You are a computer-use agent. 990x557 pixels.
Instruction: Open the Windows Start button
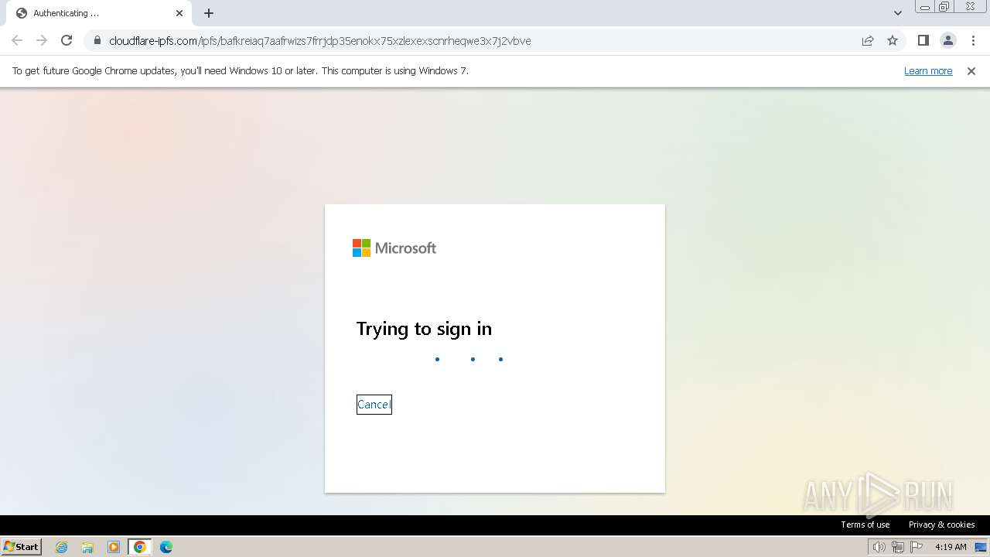22,546
